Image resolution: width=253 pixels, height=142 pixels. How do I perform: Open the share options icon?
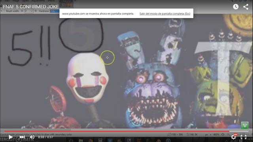[x=246, y=7]
